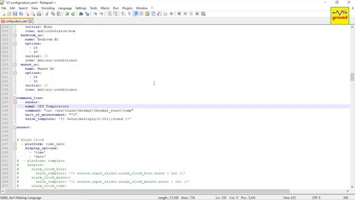This screenshot has height=200, width=355.
Task: Open the Search menu
Action: click(23, 8)
